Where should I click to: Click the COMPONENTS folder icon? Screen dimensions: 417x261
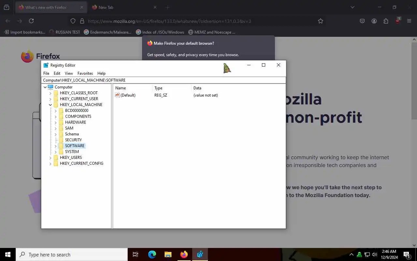point(61,116)
